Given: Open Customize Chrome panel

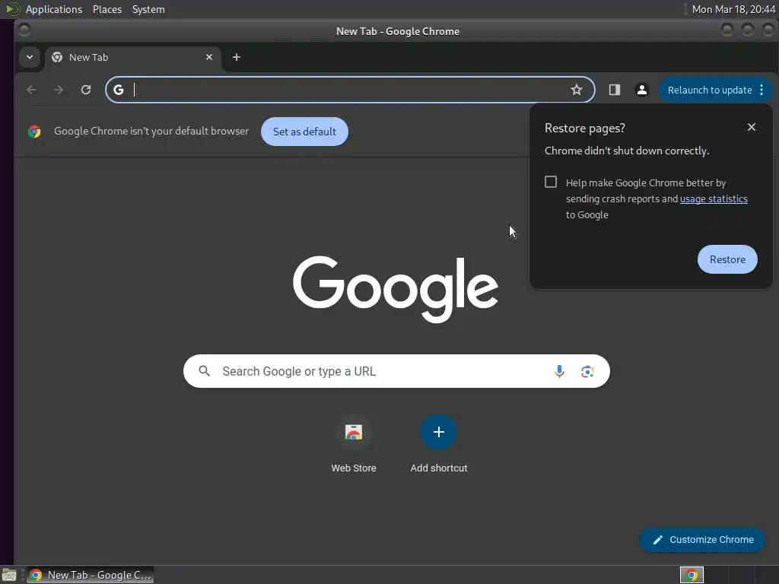Looking at the screenshot, I should 703,540.
